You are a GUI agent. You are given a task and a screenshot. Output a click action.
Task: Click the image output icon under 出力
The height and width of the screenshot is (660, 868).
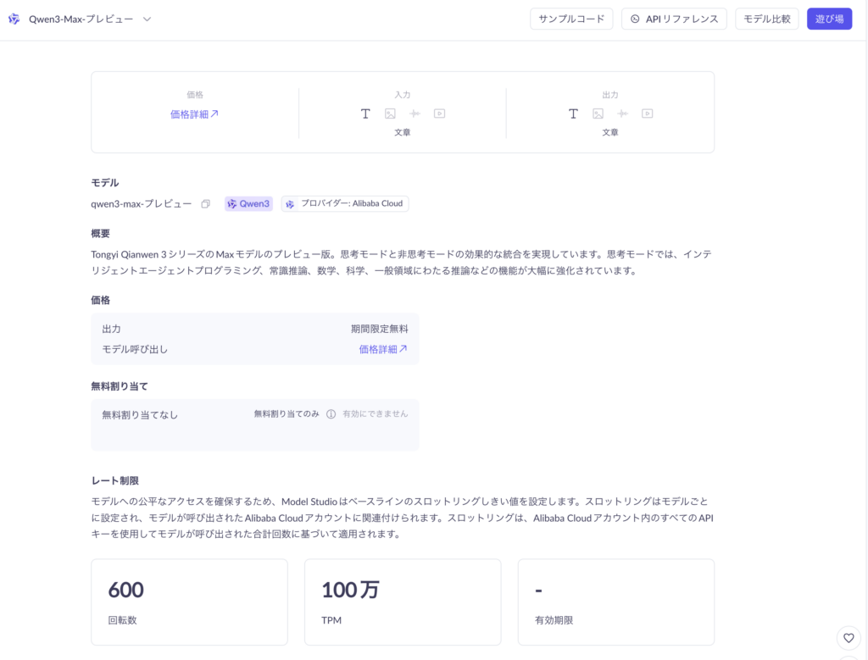(598, 114)
